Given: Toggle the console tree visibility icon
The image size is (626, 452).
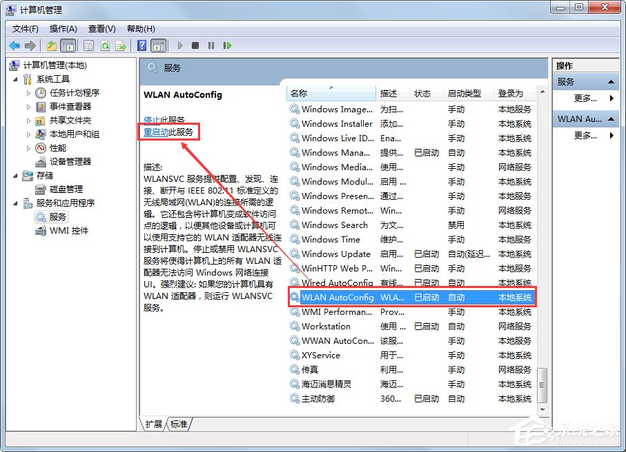Looking at the screenshot, I should coord(67,45).
